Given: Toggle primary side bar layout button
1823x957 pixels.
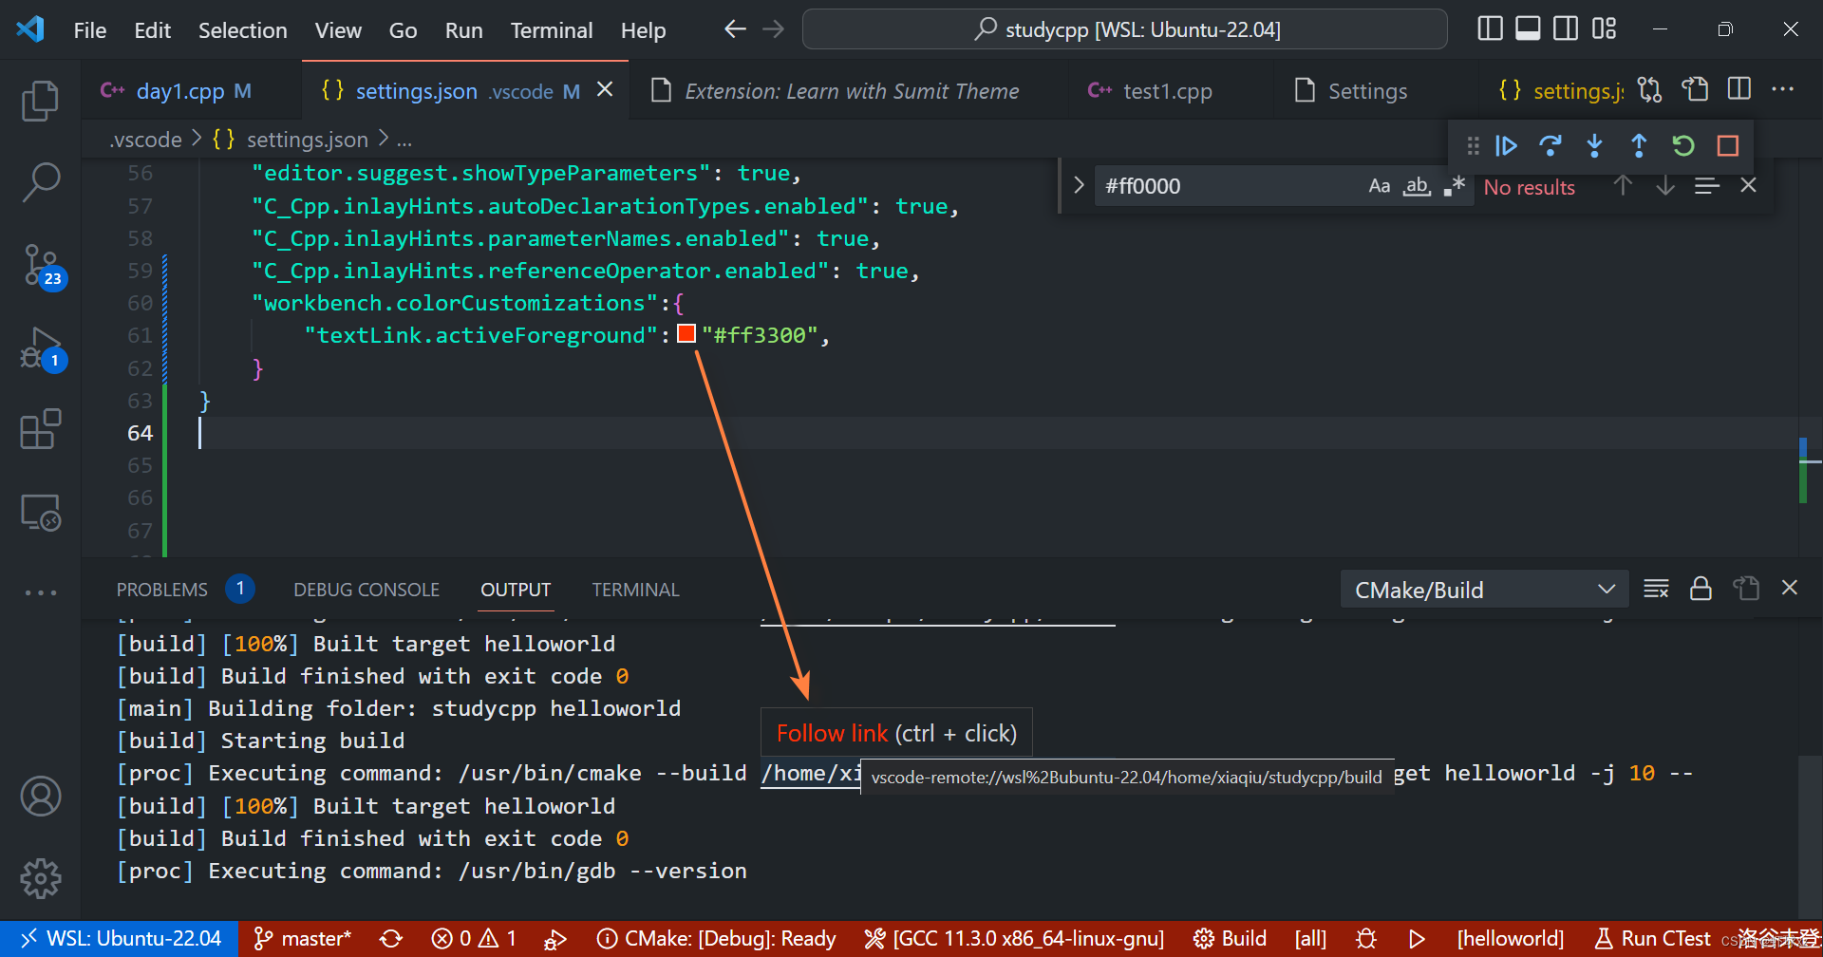Looking at the screenshot, I should click(x=1490, y=29).
